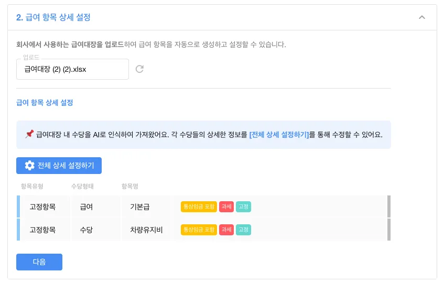Select the 통상임금 포함 tag on 기본급 row

point(199,207)
